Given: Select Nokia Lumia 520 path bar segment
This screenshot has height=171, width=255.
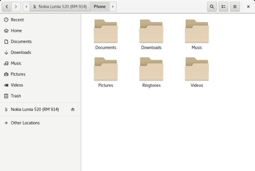Looking at the screenshot, I should pos(62,6).
